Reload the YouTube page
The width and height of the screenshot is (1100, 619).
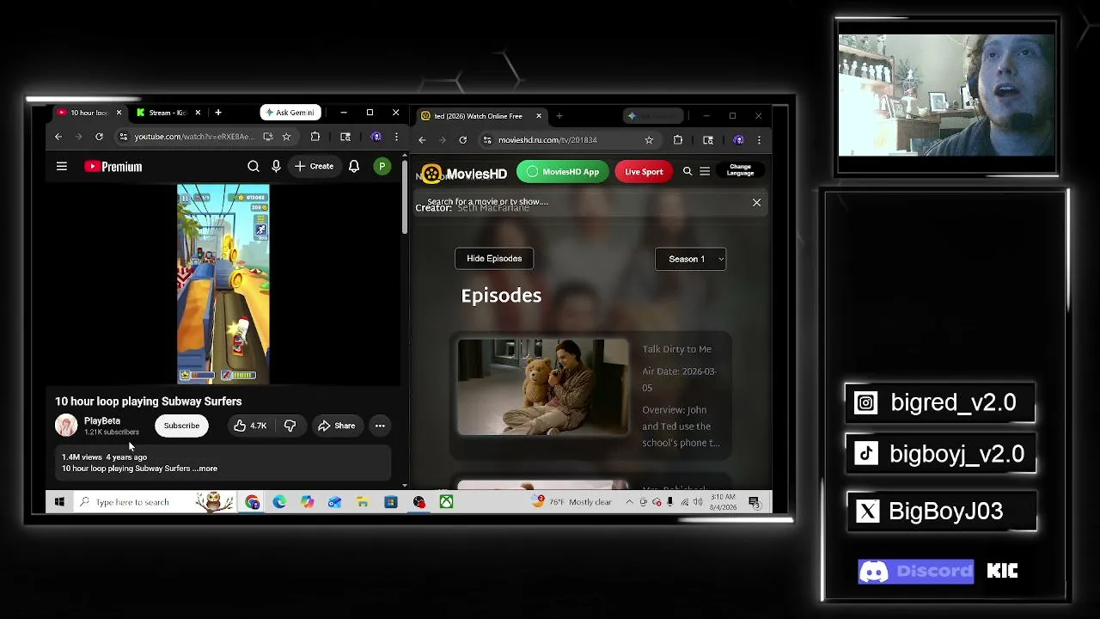click(99, 137)
